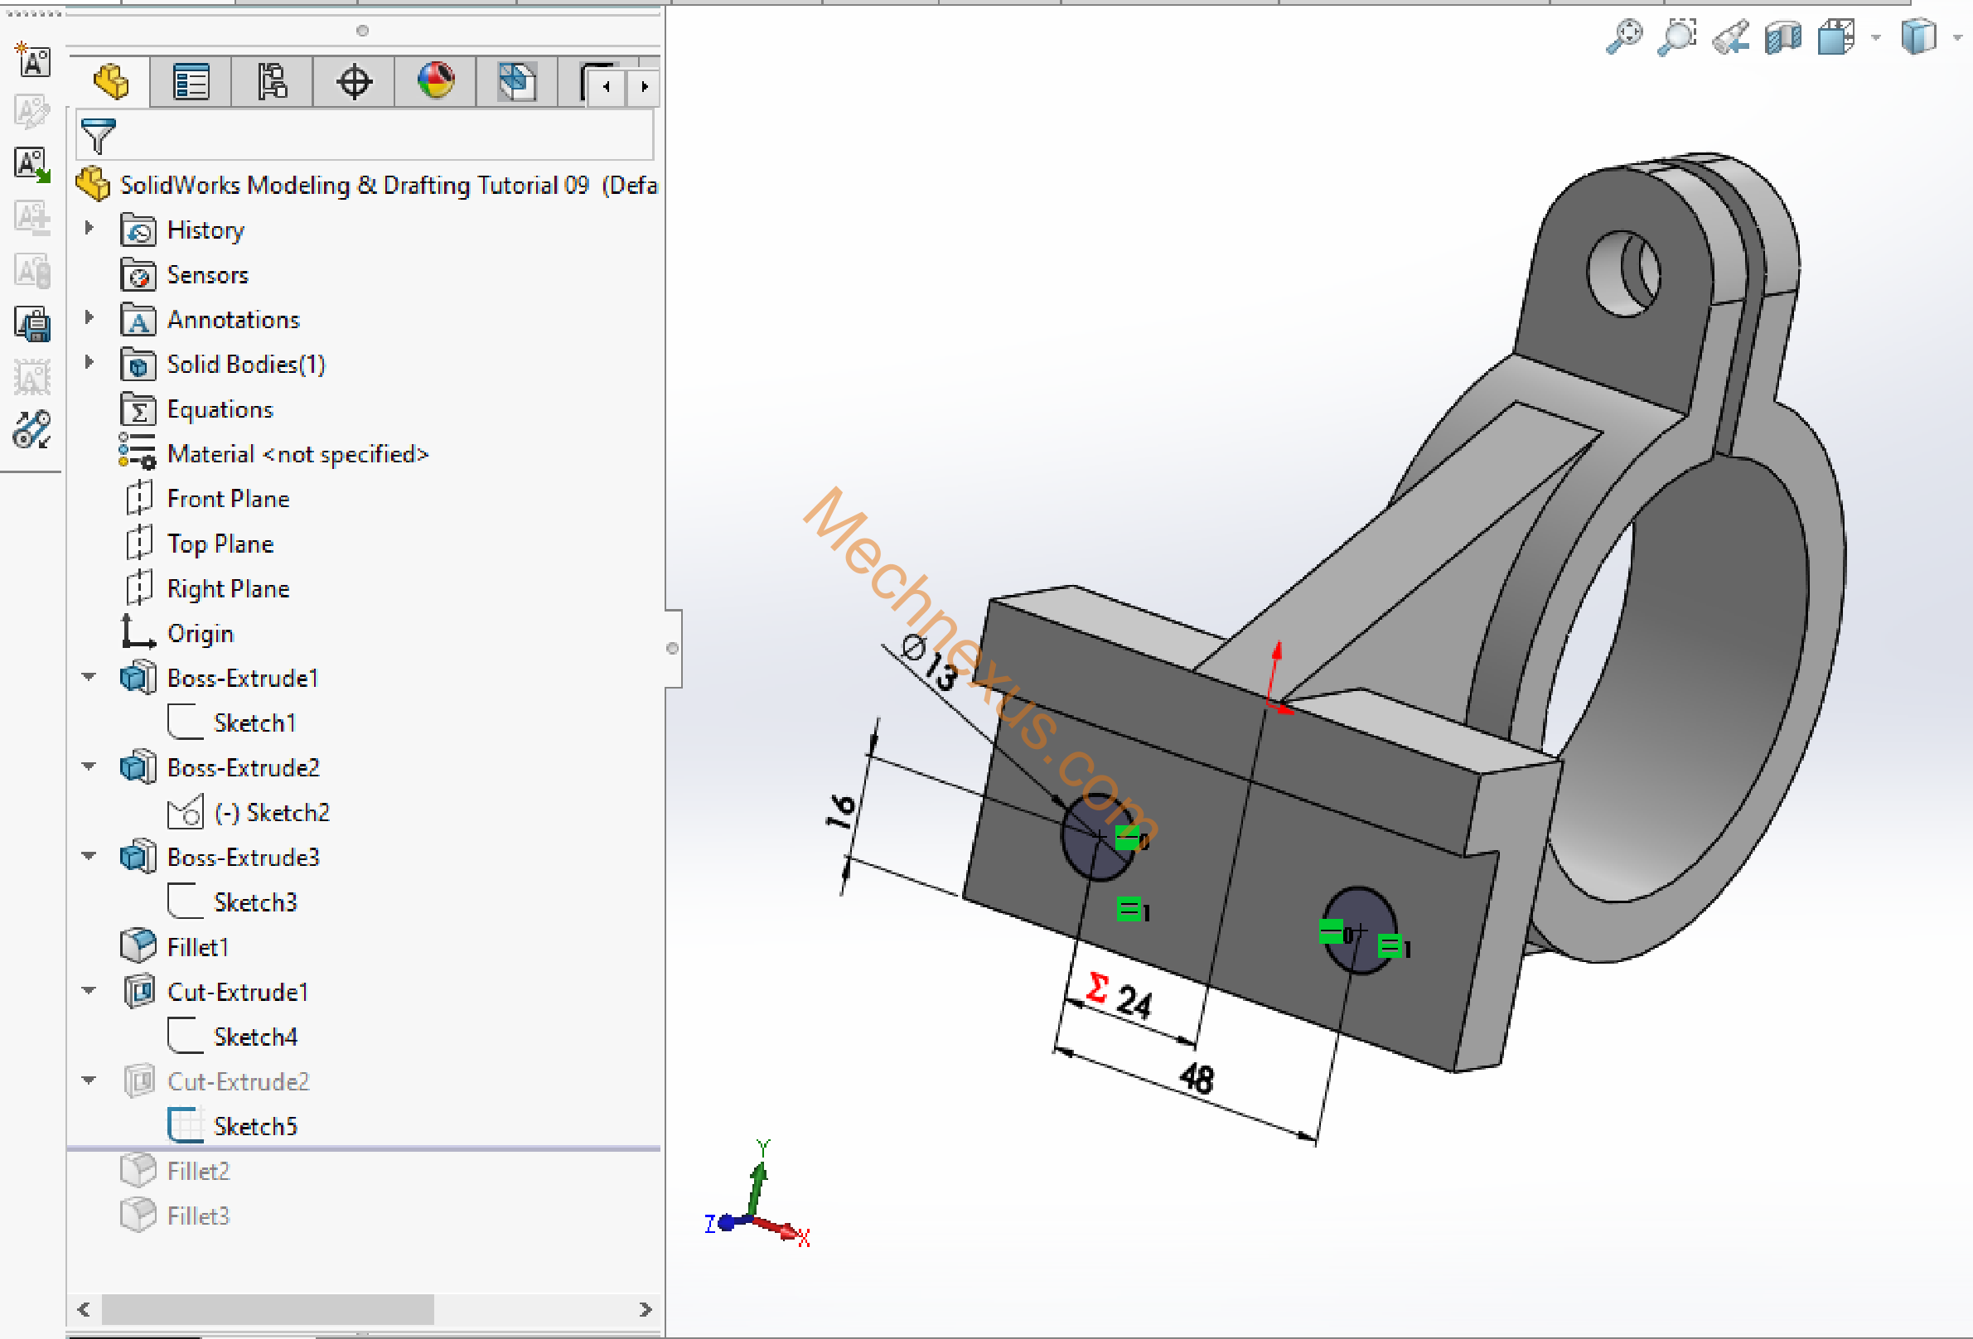The image size is (1973, 1339).
Task: Collapse the Boss-Extrude1 feature
Action: [x=89, y=678]
